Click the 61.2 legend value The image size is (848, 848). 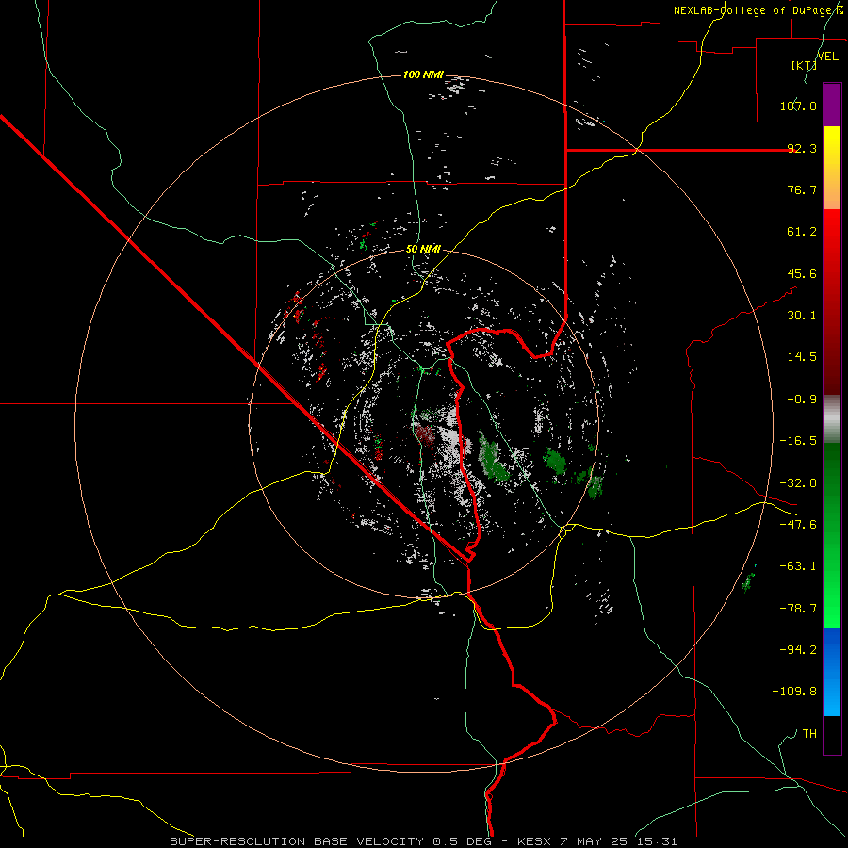tap(802, 232)
